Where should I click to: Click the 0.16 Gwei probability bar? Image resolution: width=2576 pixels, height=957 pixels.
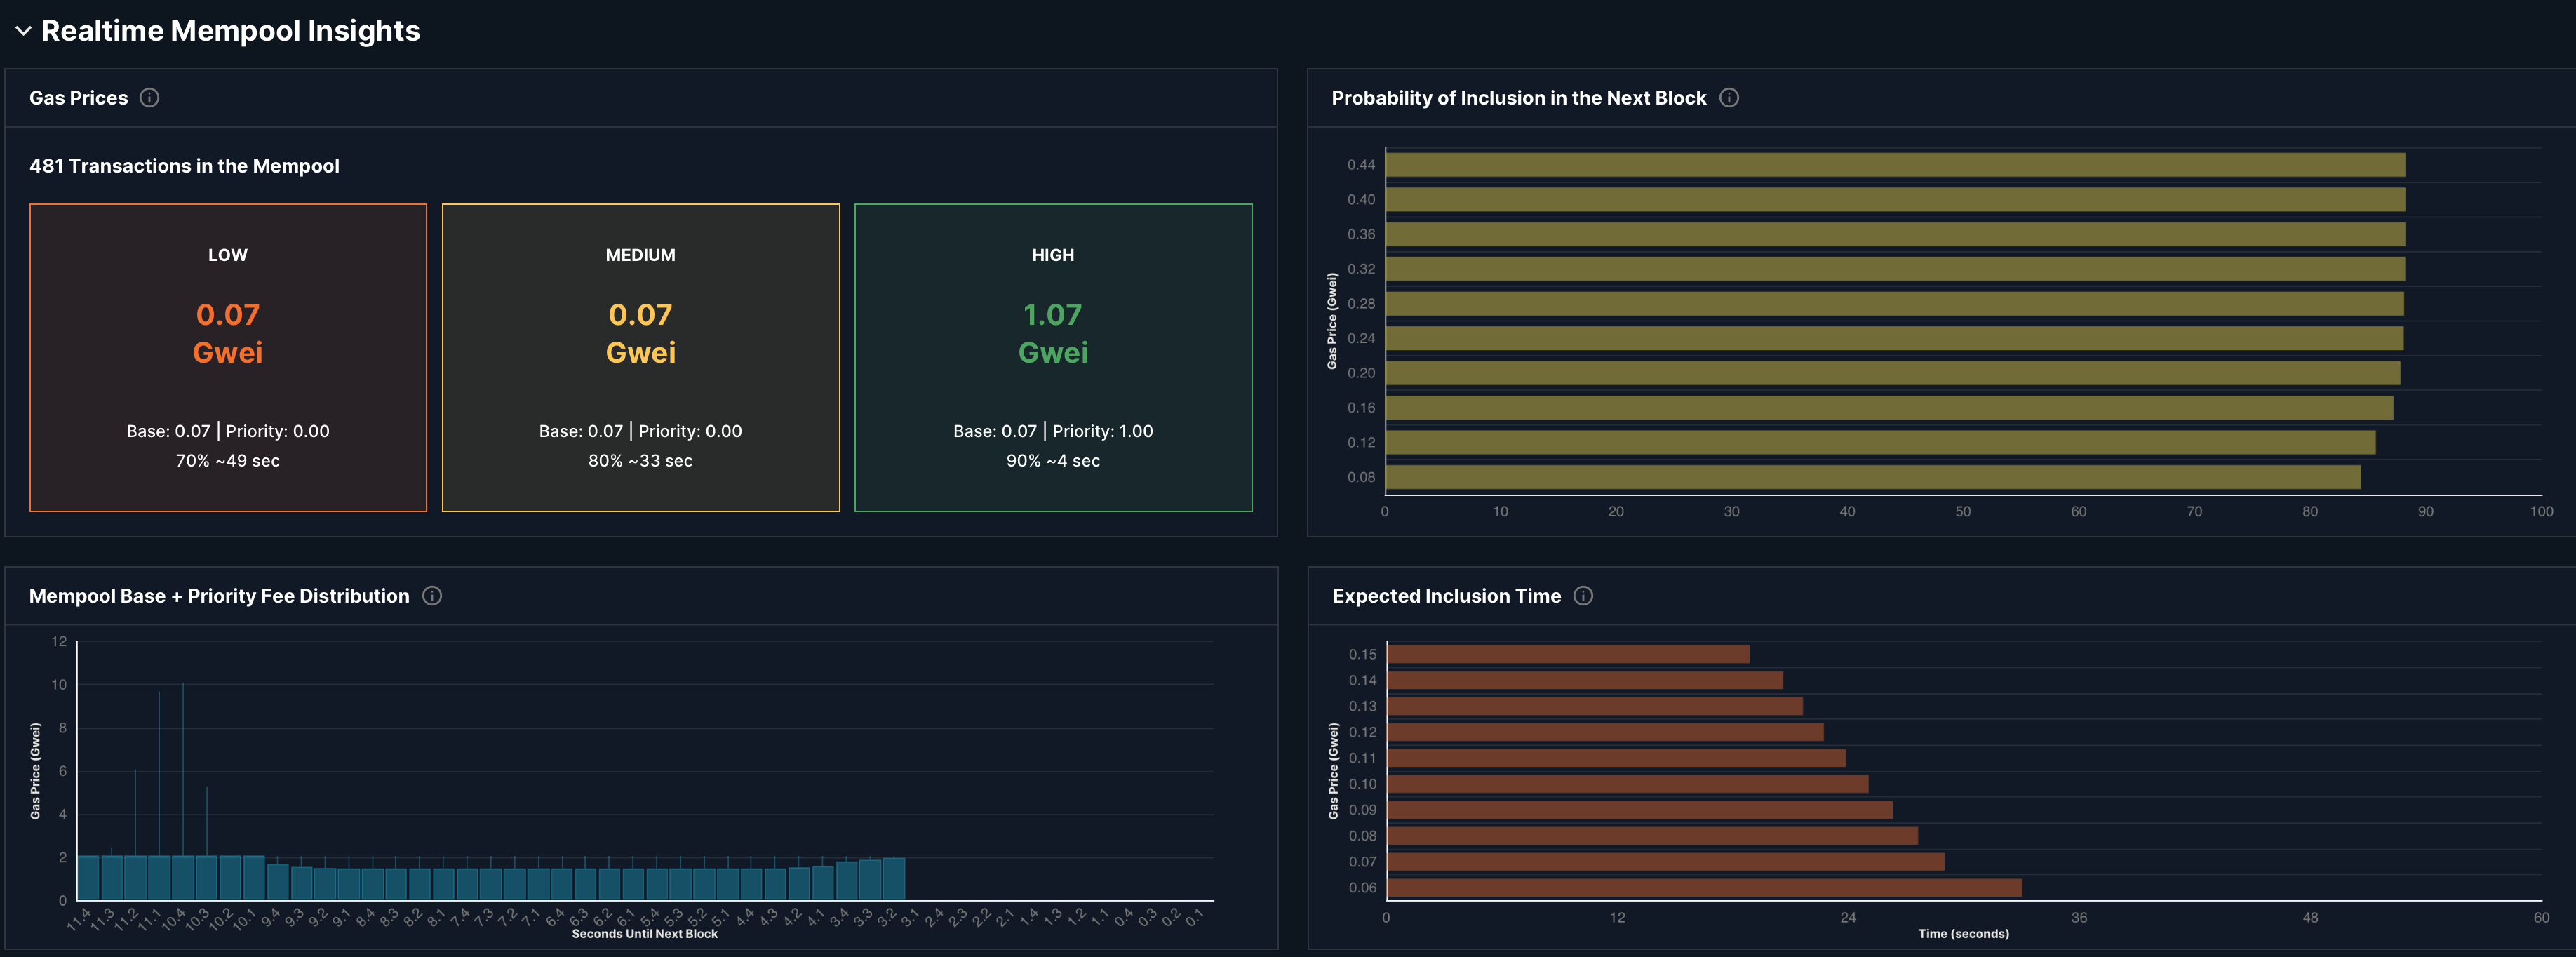tap(1888, 408)
